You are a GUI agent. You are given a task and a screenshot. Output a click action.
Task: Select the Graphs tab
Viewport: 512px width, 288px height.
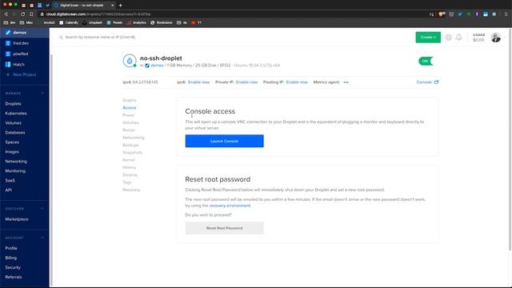pos(130,100)
